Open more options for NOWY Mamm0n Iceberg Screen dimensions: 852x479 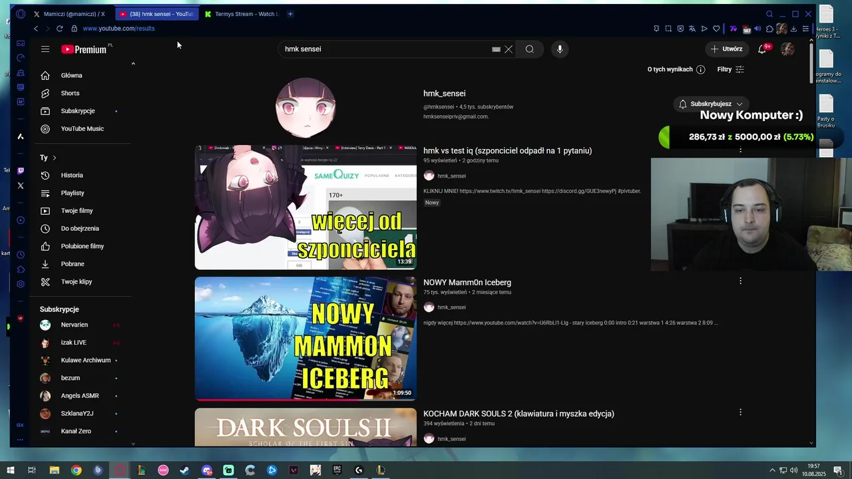click(740, 281)
